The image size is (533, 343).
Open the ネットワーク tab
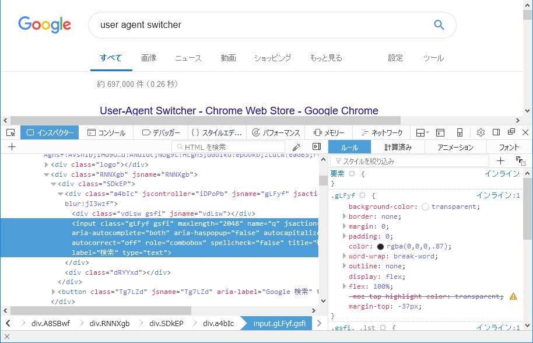click(381, 133)
